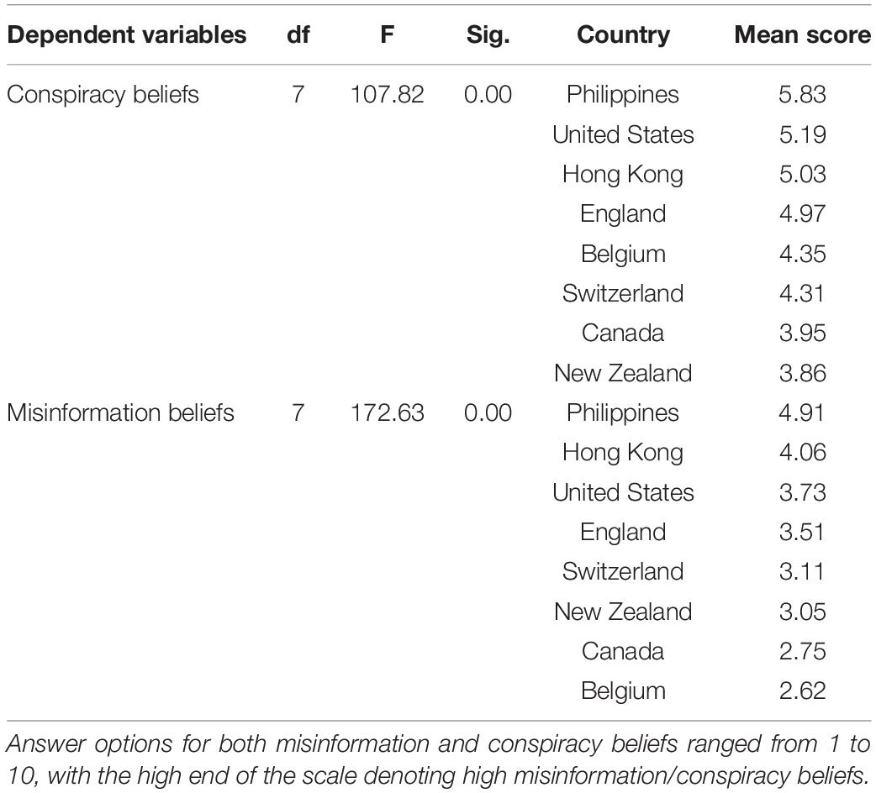Viewport: 876px width, 793px height.
Task: Click the table footnote text
Action: [x=438, y=759]
